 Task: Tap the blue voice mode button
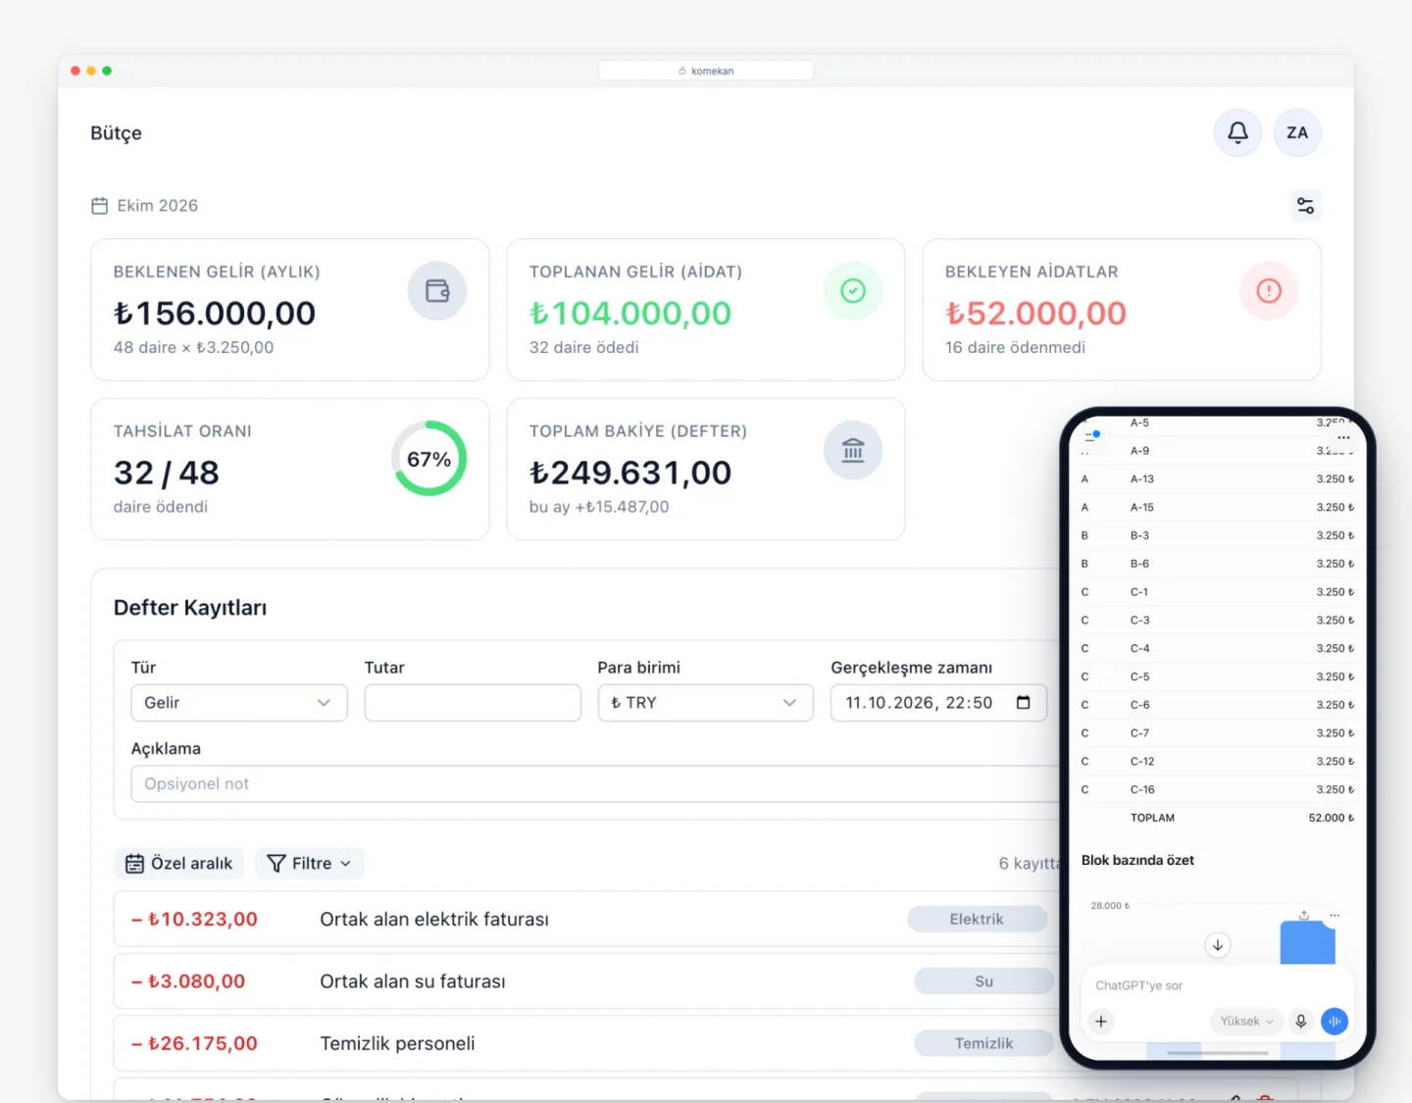tap(1335, 1021)
